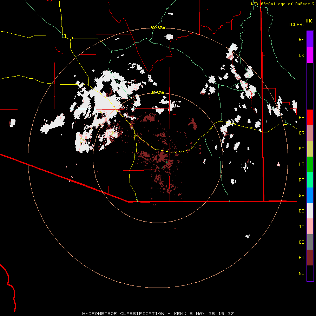Click the red HA color swatch
Screen dimensions: 316x316
[x=310, y=117]
